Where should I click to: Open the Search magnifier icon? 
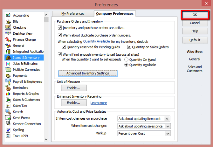8,112
